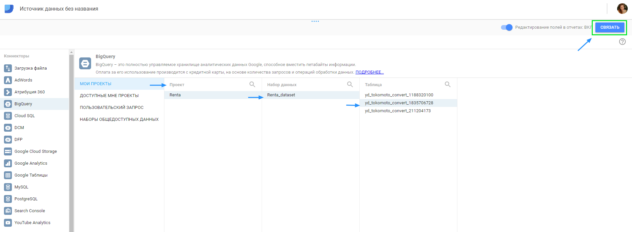Image resolution: width=632 pixels, height=232 pixels.
Task: Choose the Google Analytics label
Action: 31,163
